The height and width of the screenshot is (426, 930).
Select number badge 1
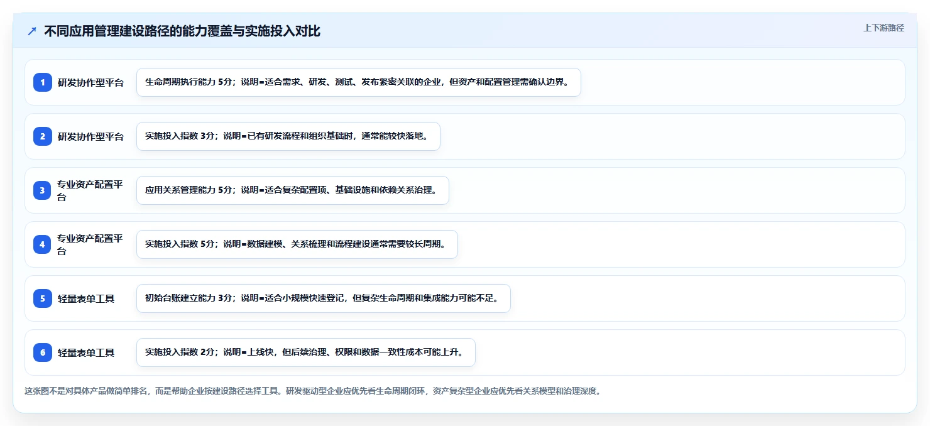click(x=43, y=82)
